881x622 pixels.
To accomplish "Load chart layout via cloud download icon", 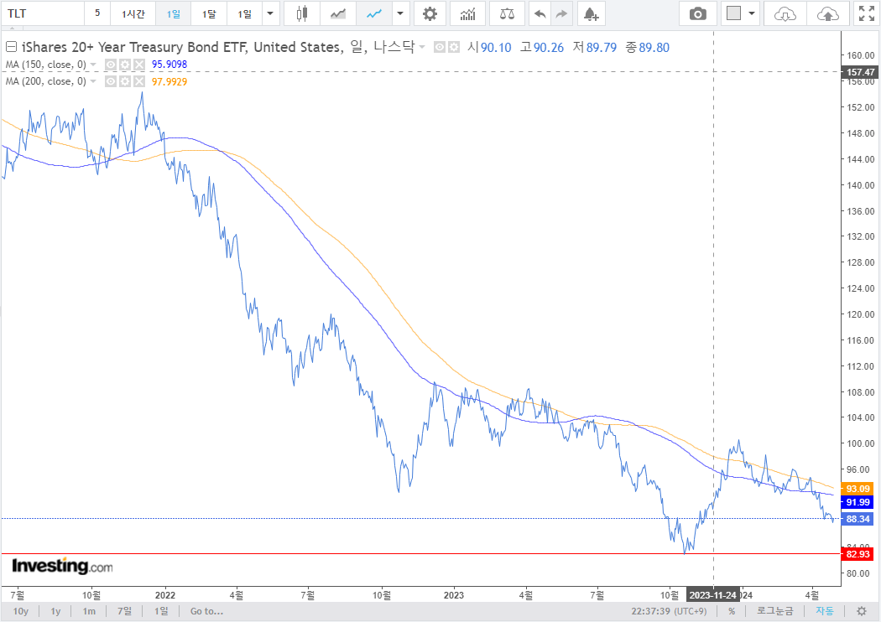I will click(x=785, y=13).
